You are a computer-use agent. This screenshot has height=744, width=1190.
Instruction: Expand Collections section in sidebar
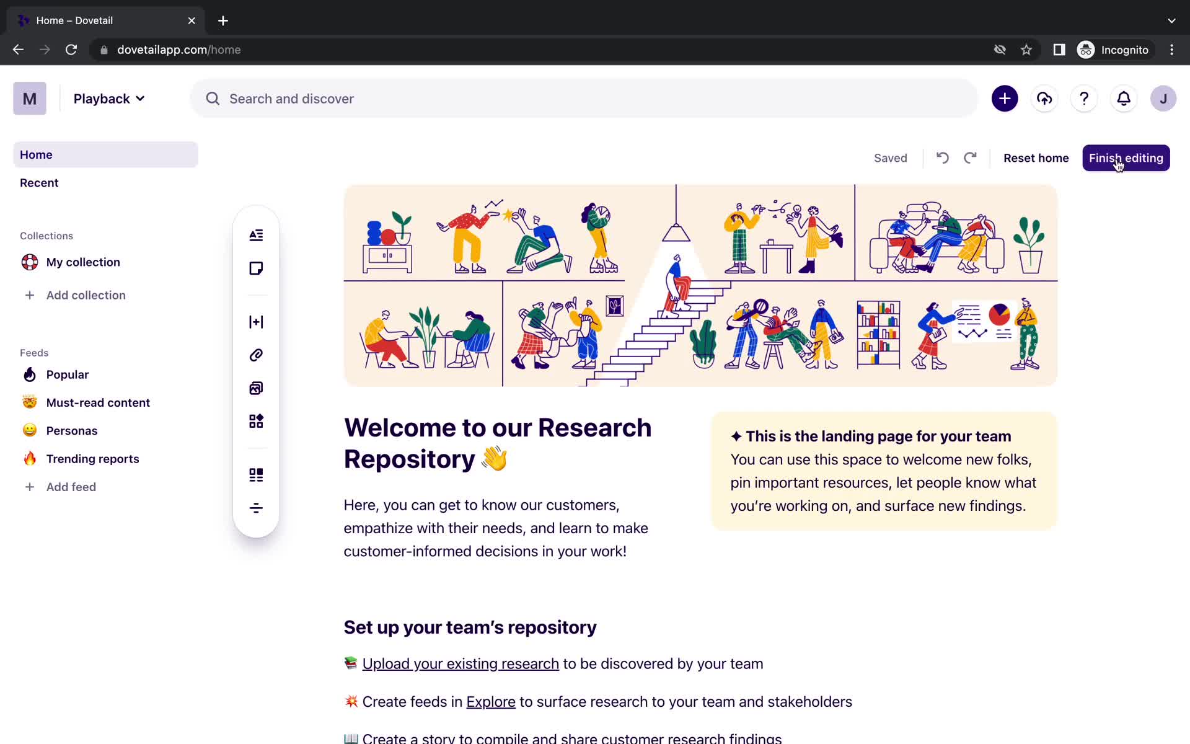(x=46, y=235)
